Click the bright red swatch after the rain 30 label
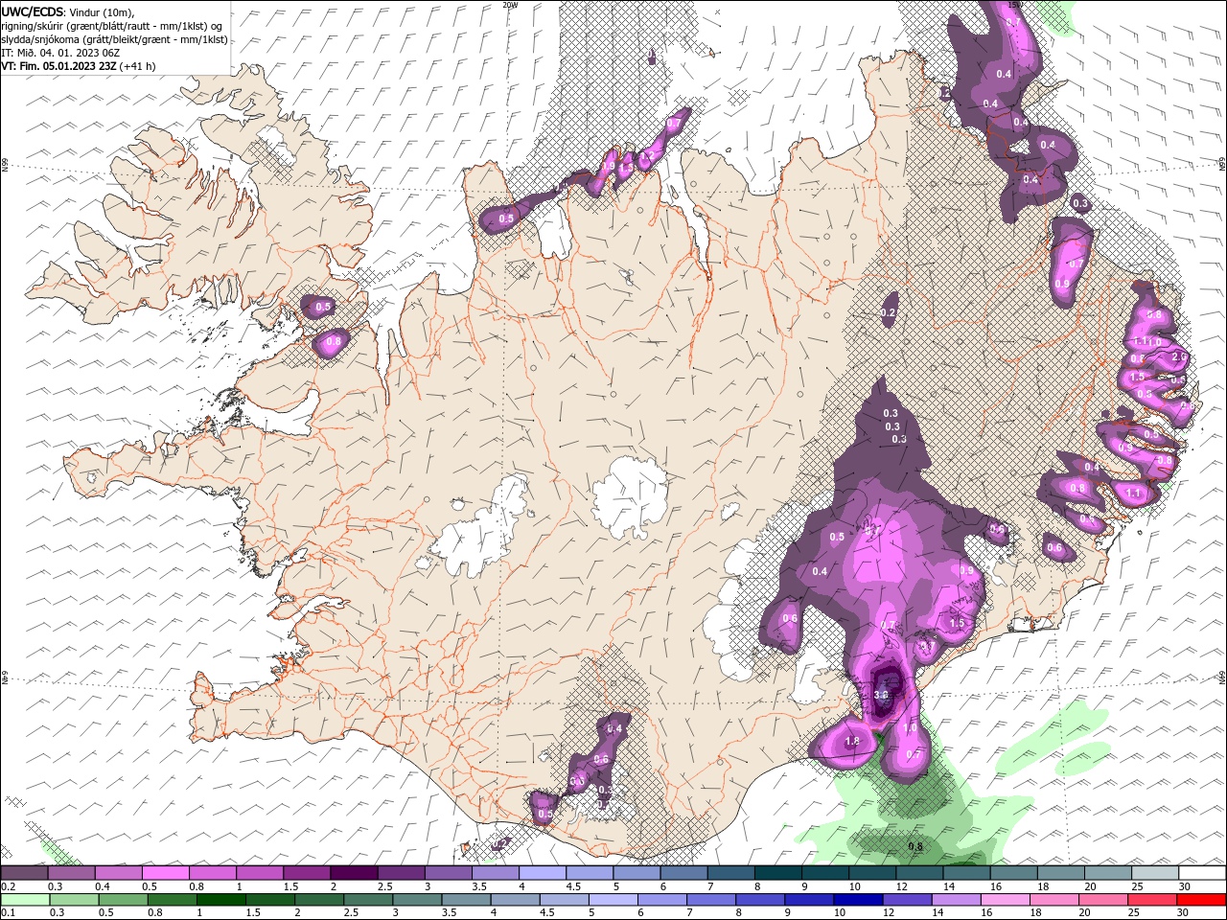The image size is (1227, 920). coord(1201,900)
